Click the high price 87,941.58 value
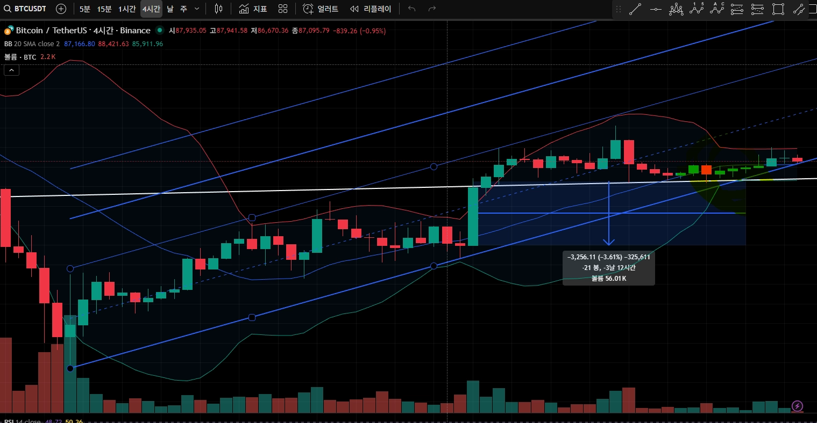 (232, 31)
